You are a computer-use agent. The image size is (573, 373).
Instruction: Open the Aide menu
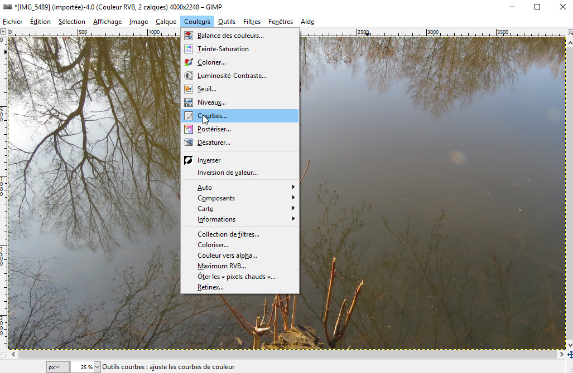(x=307, y=22)
